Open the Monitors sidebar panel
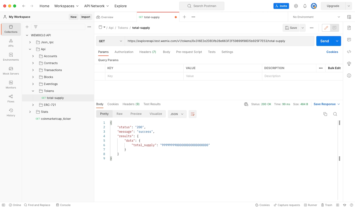 point(11,84)
